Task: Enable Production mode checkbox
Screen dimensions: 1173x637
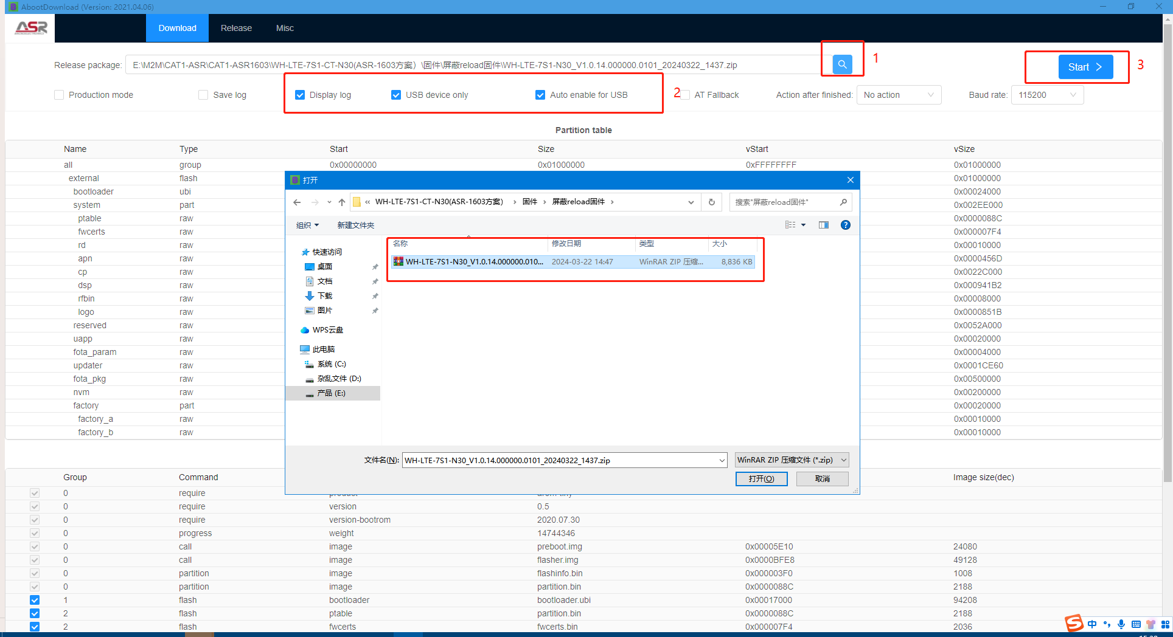Action: (x=59, y=95)
